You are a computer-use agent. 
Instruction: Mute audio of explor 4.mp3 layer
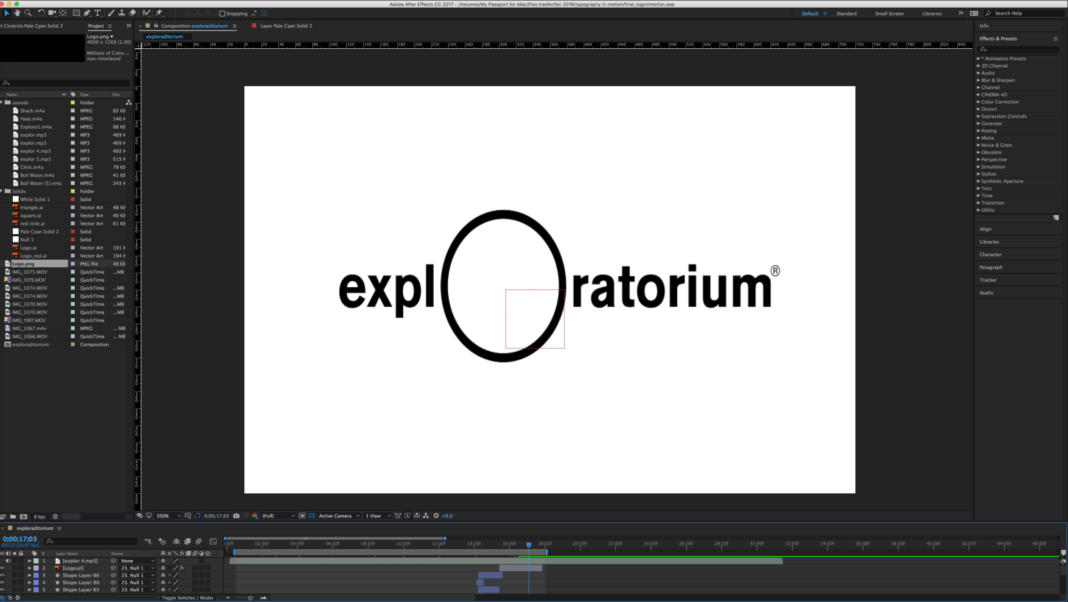(x=9, y=561)
